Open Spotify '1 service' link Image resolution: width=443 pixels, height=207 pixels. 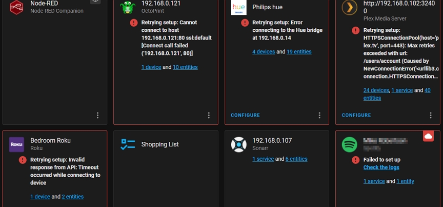click(x=374, y=181)
